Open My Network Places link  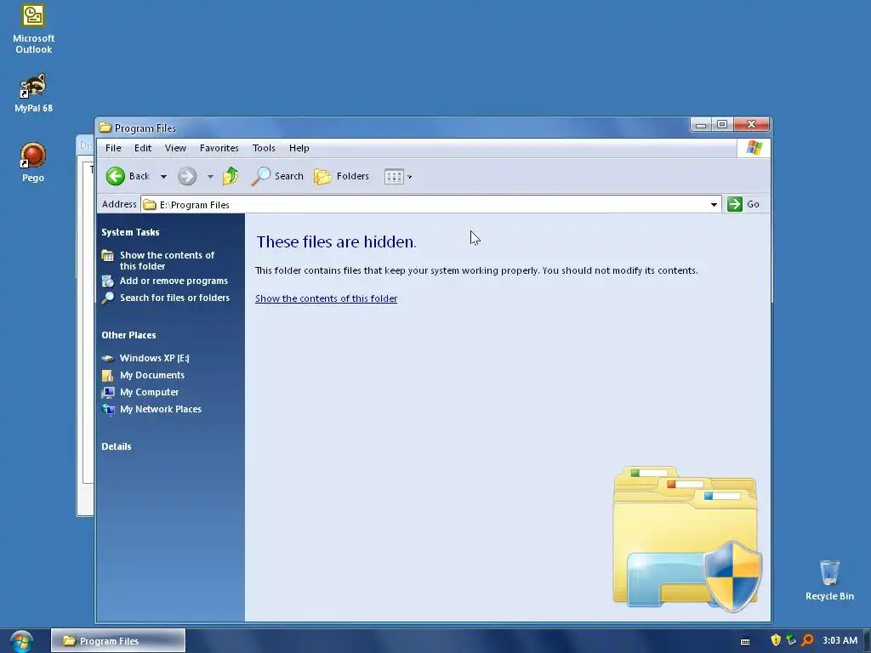[151, 409]
